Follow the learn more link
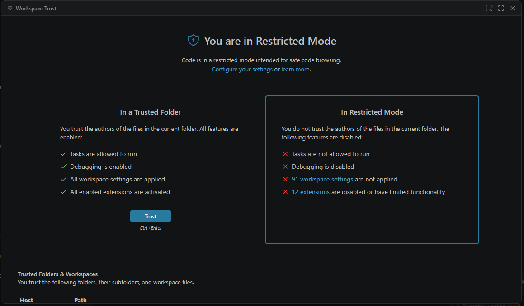The height and width of the screenshot is (306, 524). tap(295, 70)
